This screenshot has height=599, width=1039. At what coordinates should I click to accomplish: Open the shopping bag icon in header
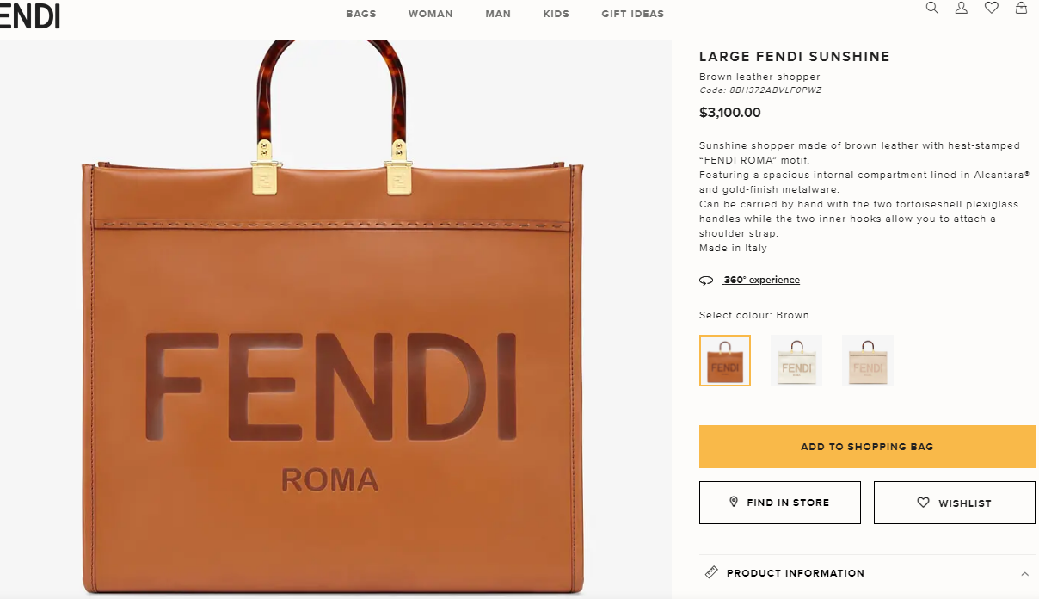point(1021,8)
